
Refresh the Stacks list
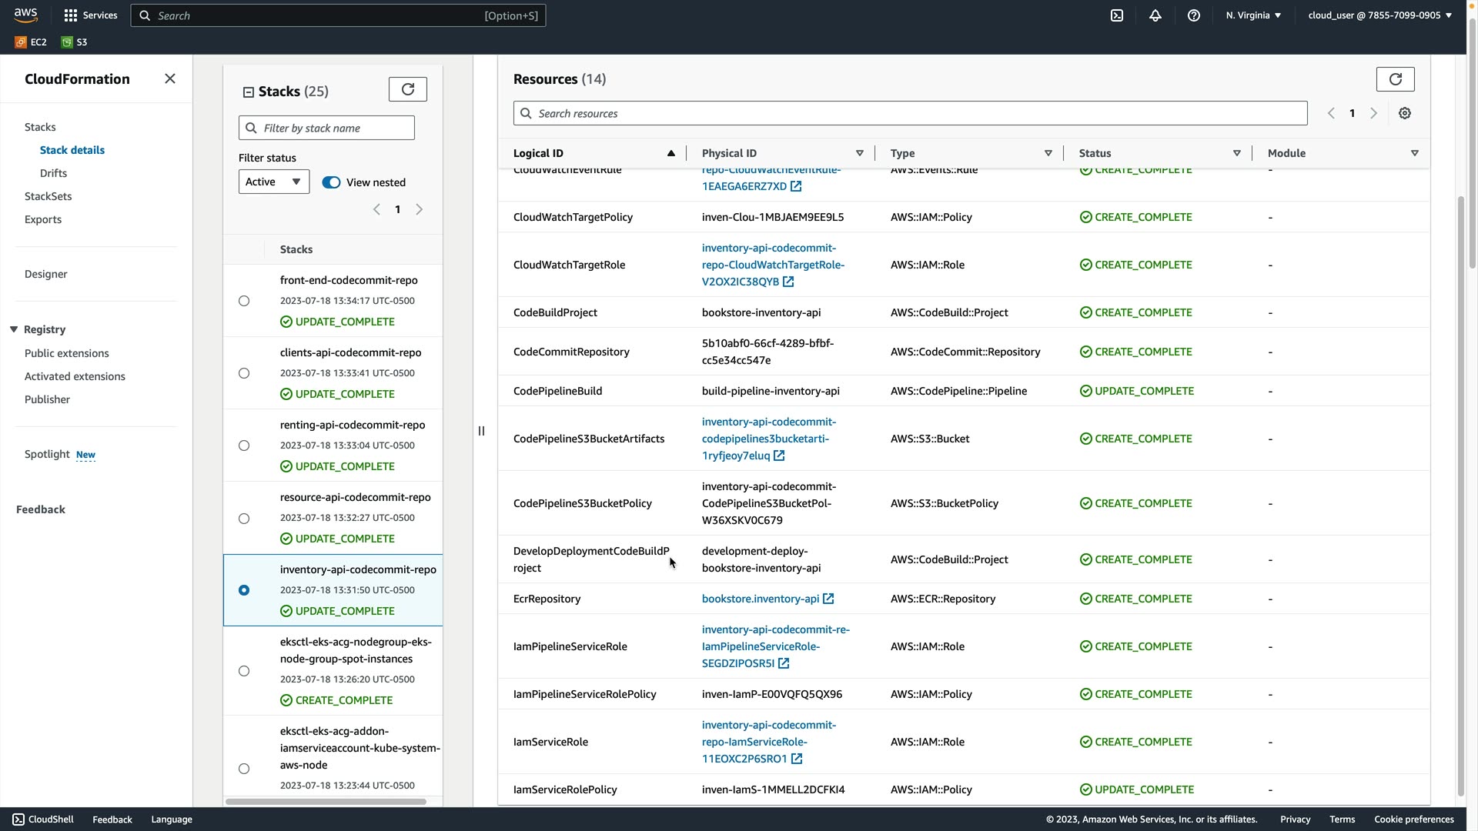(408, 89)
